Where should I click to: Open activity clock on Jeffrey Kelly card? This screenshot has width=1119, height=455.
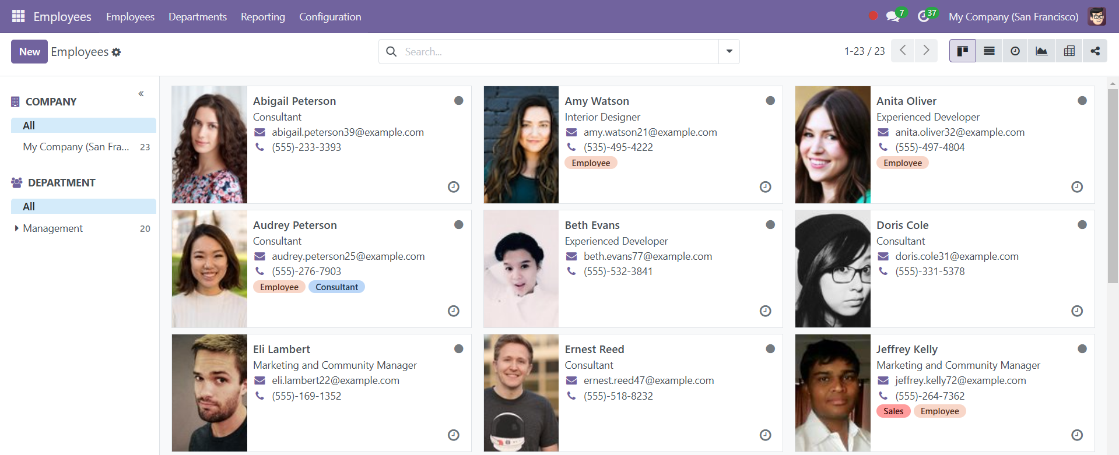[x=1077, y=435]
